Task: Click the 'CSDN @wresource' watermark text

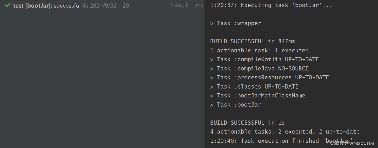Action: point(352,143)
